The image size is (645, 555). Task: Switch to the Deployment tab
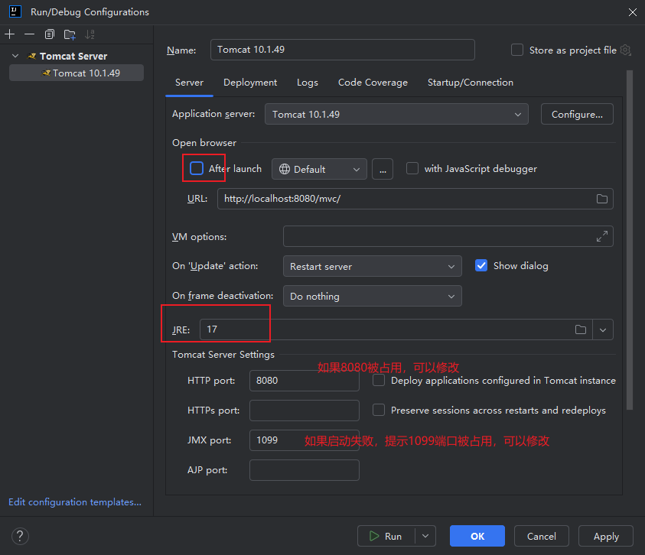pos(250,83)
